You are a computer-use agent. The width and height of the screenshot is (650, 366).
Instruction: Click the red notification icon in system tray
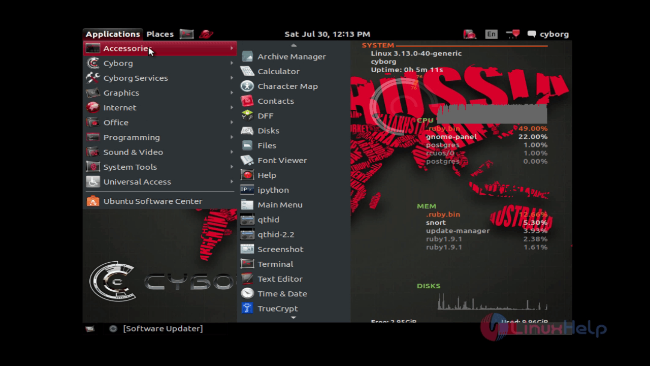470,34
